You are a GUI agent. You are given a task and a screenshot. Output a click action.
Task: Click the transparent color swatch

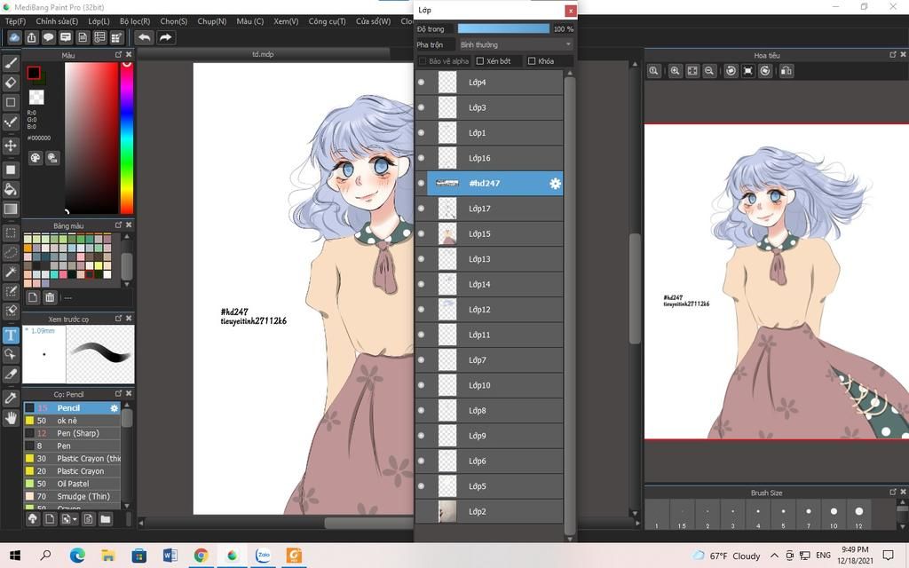point(36,97)
